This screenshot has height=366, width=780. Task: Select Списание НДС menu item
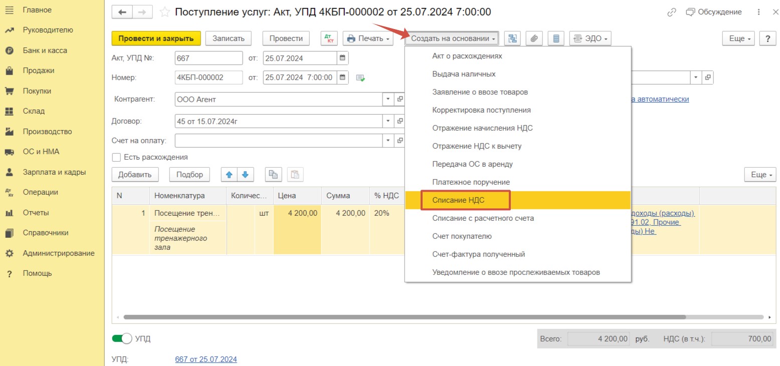[518, 200]
